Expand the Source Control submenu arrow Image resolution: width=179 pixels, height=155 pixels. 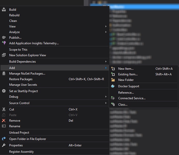click(106, 103)
